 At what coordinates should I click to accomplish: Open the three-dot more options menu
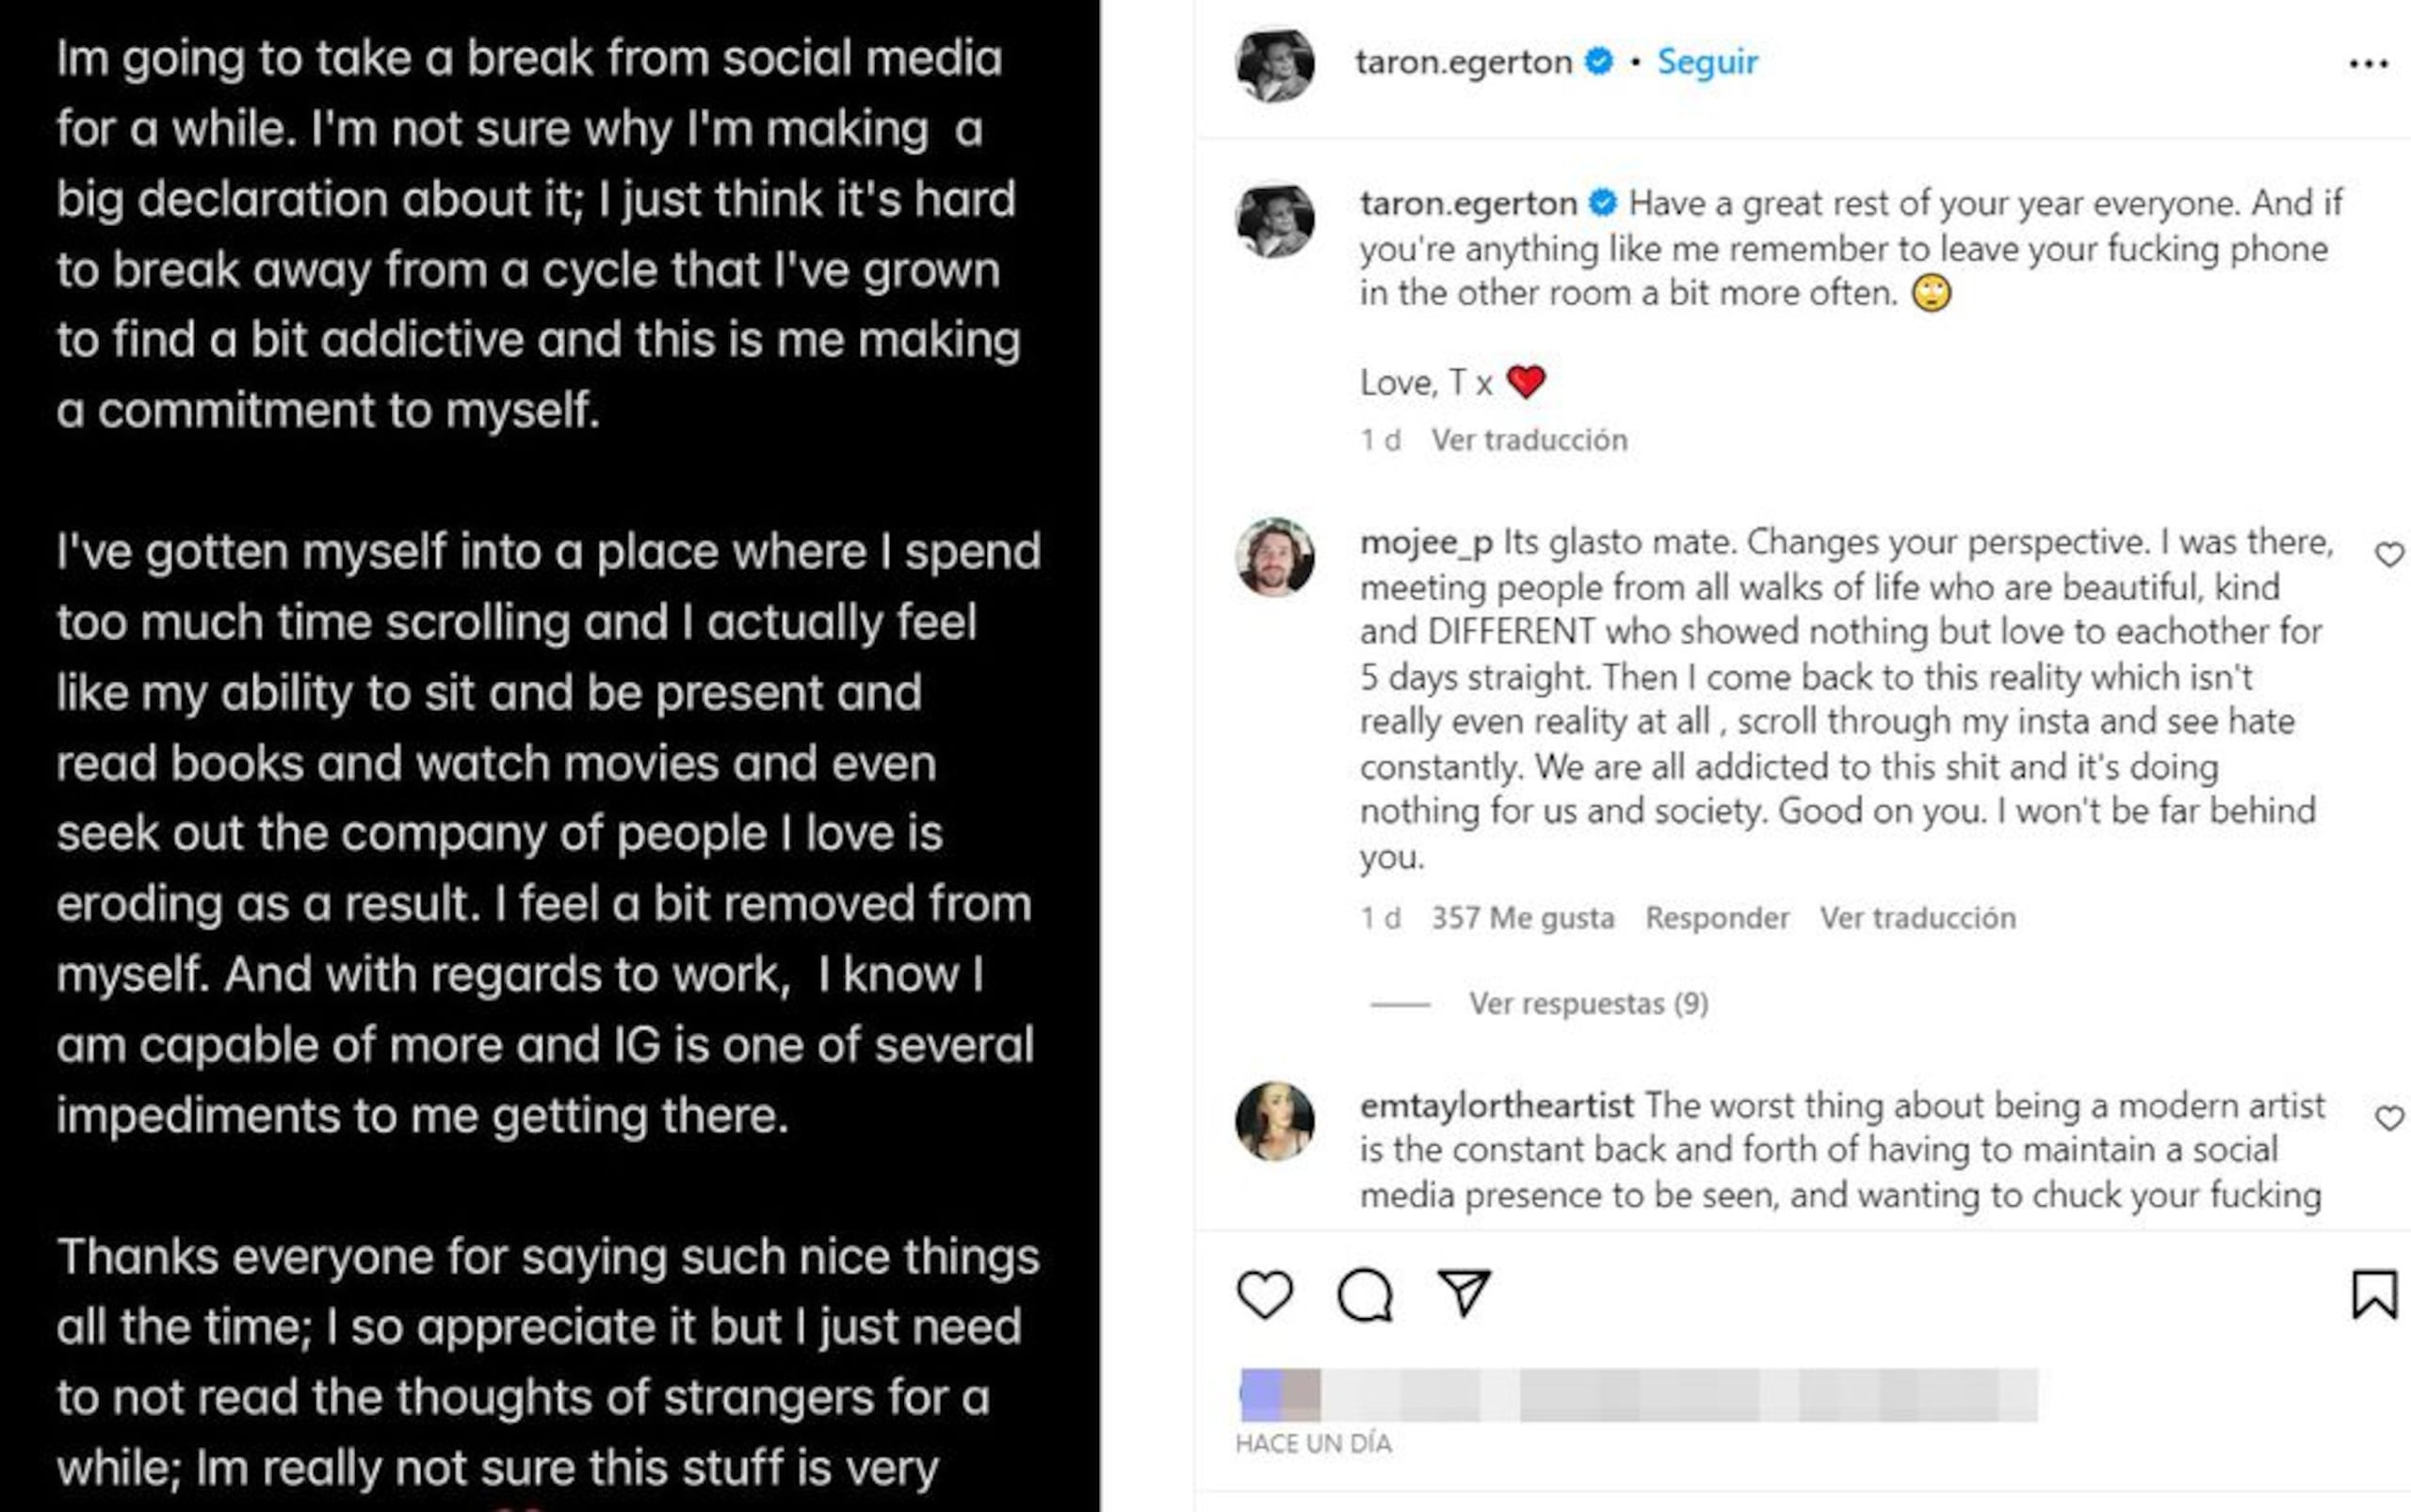coord(2368,64)
